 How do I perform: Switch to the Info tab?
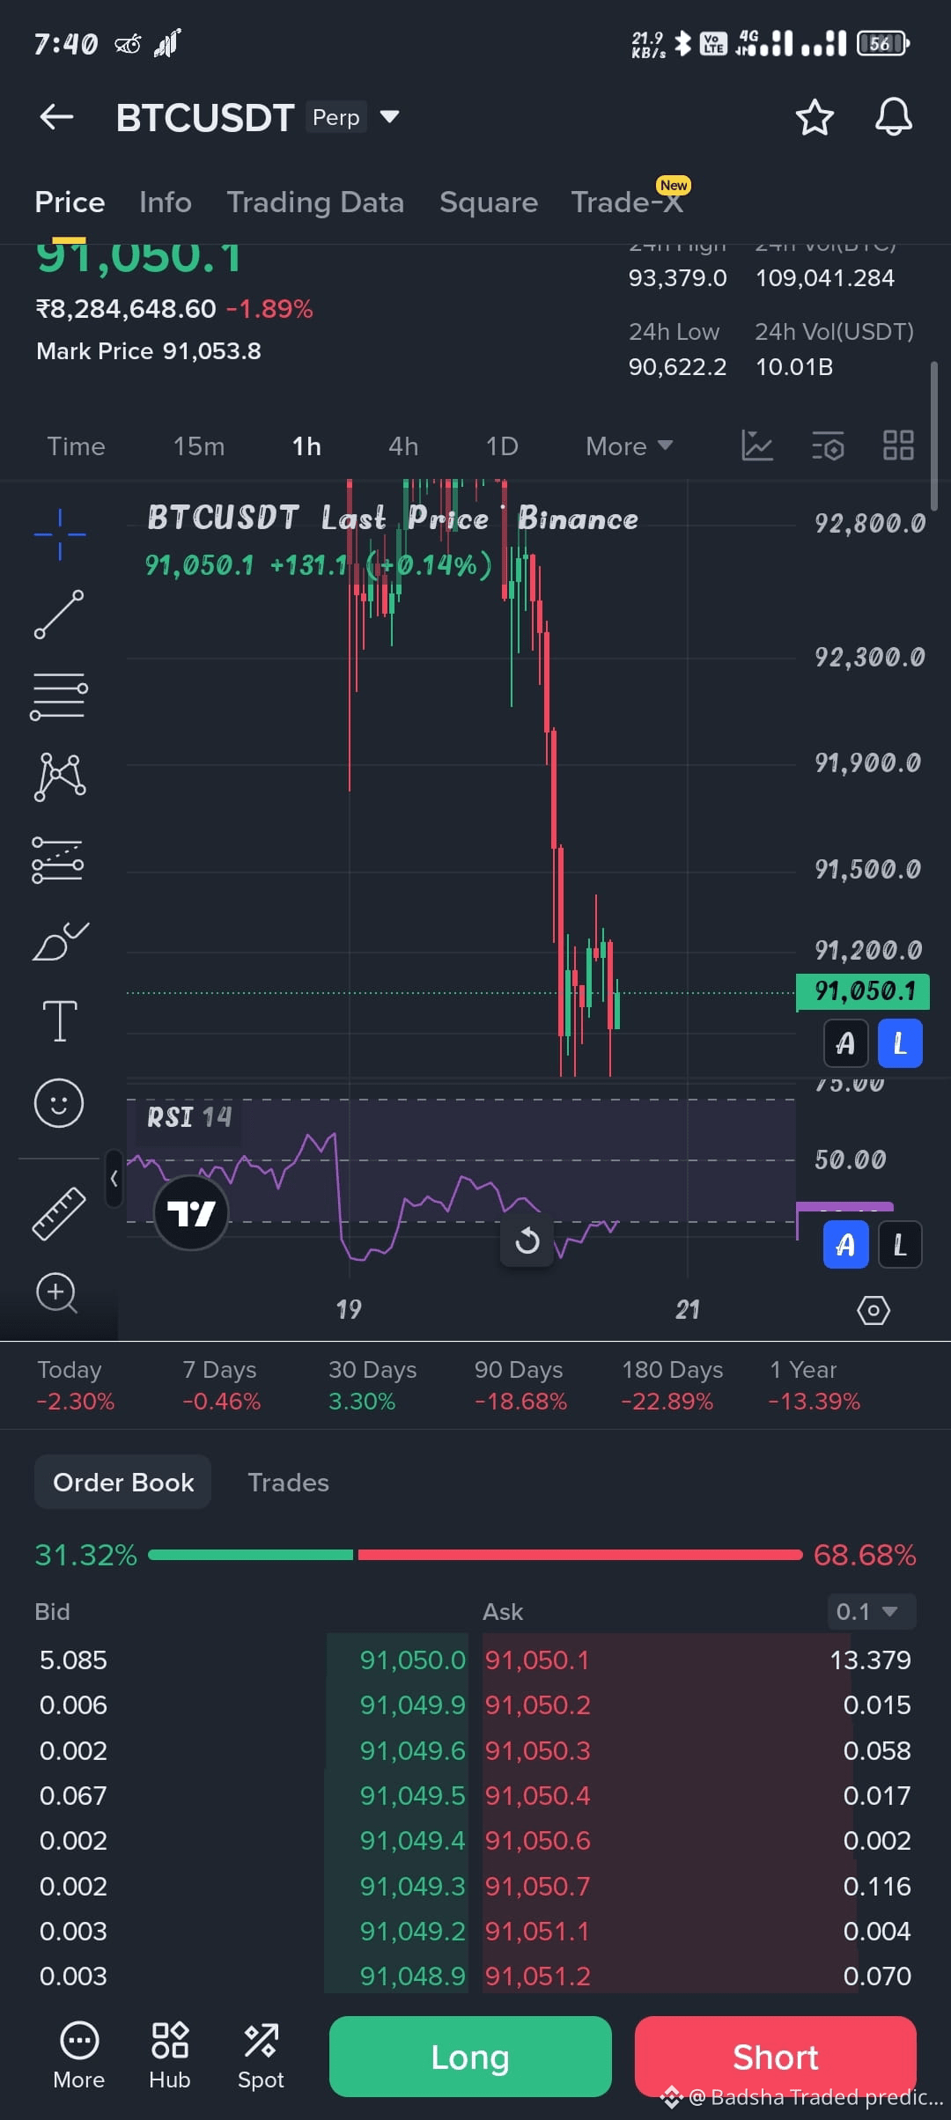(165, 202)
